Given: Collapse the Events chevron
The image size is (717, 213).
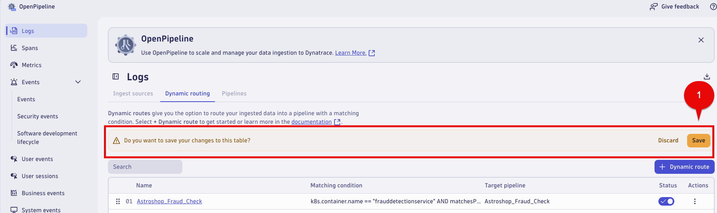Looking at the screenshot, I should tap(78, 82).
